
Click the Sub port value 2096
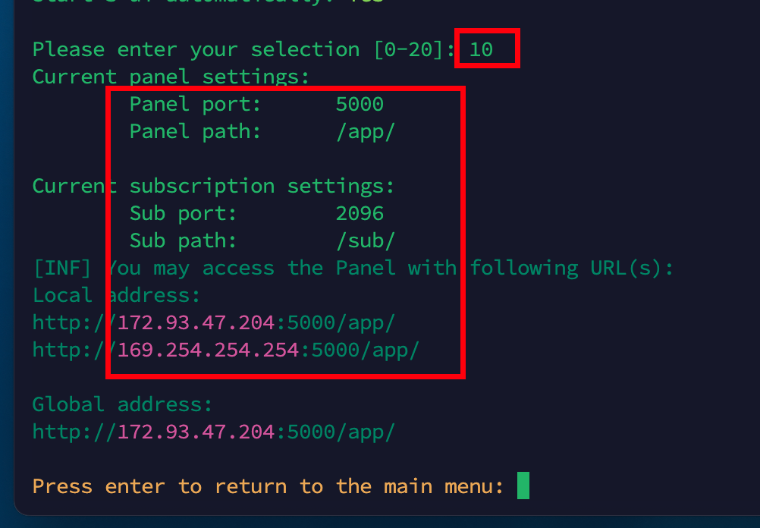(360, 214)
